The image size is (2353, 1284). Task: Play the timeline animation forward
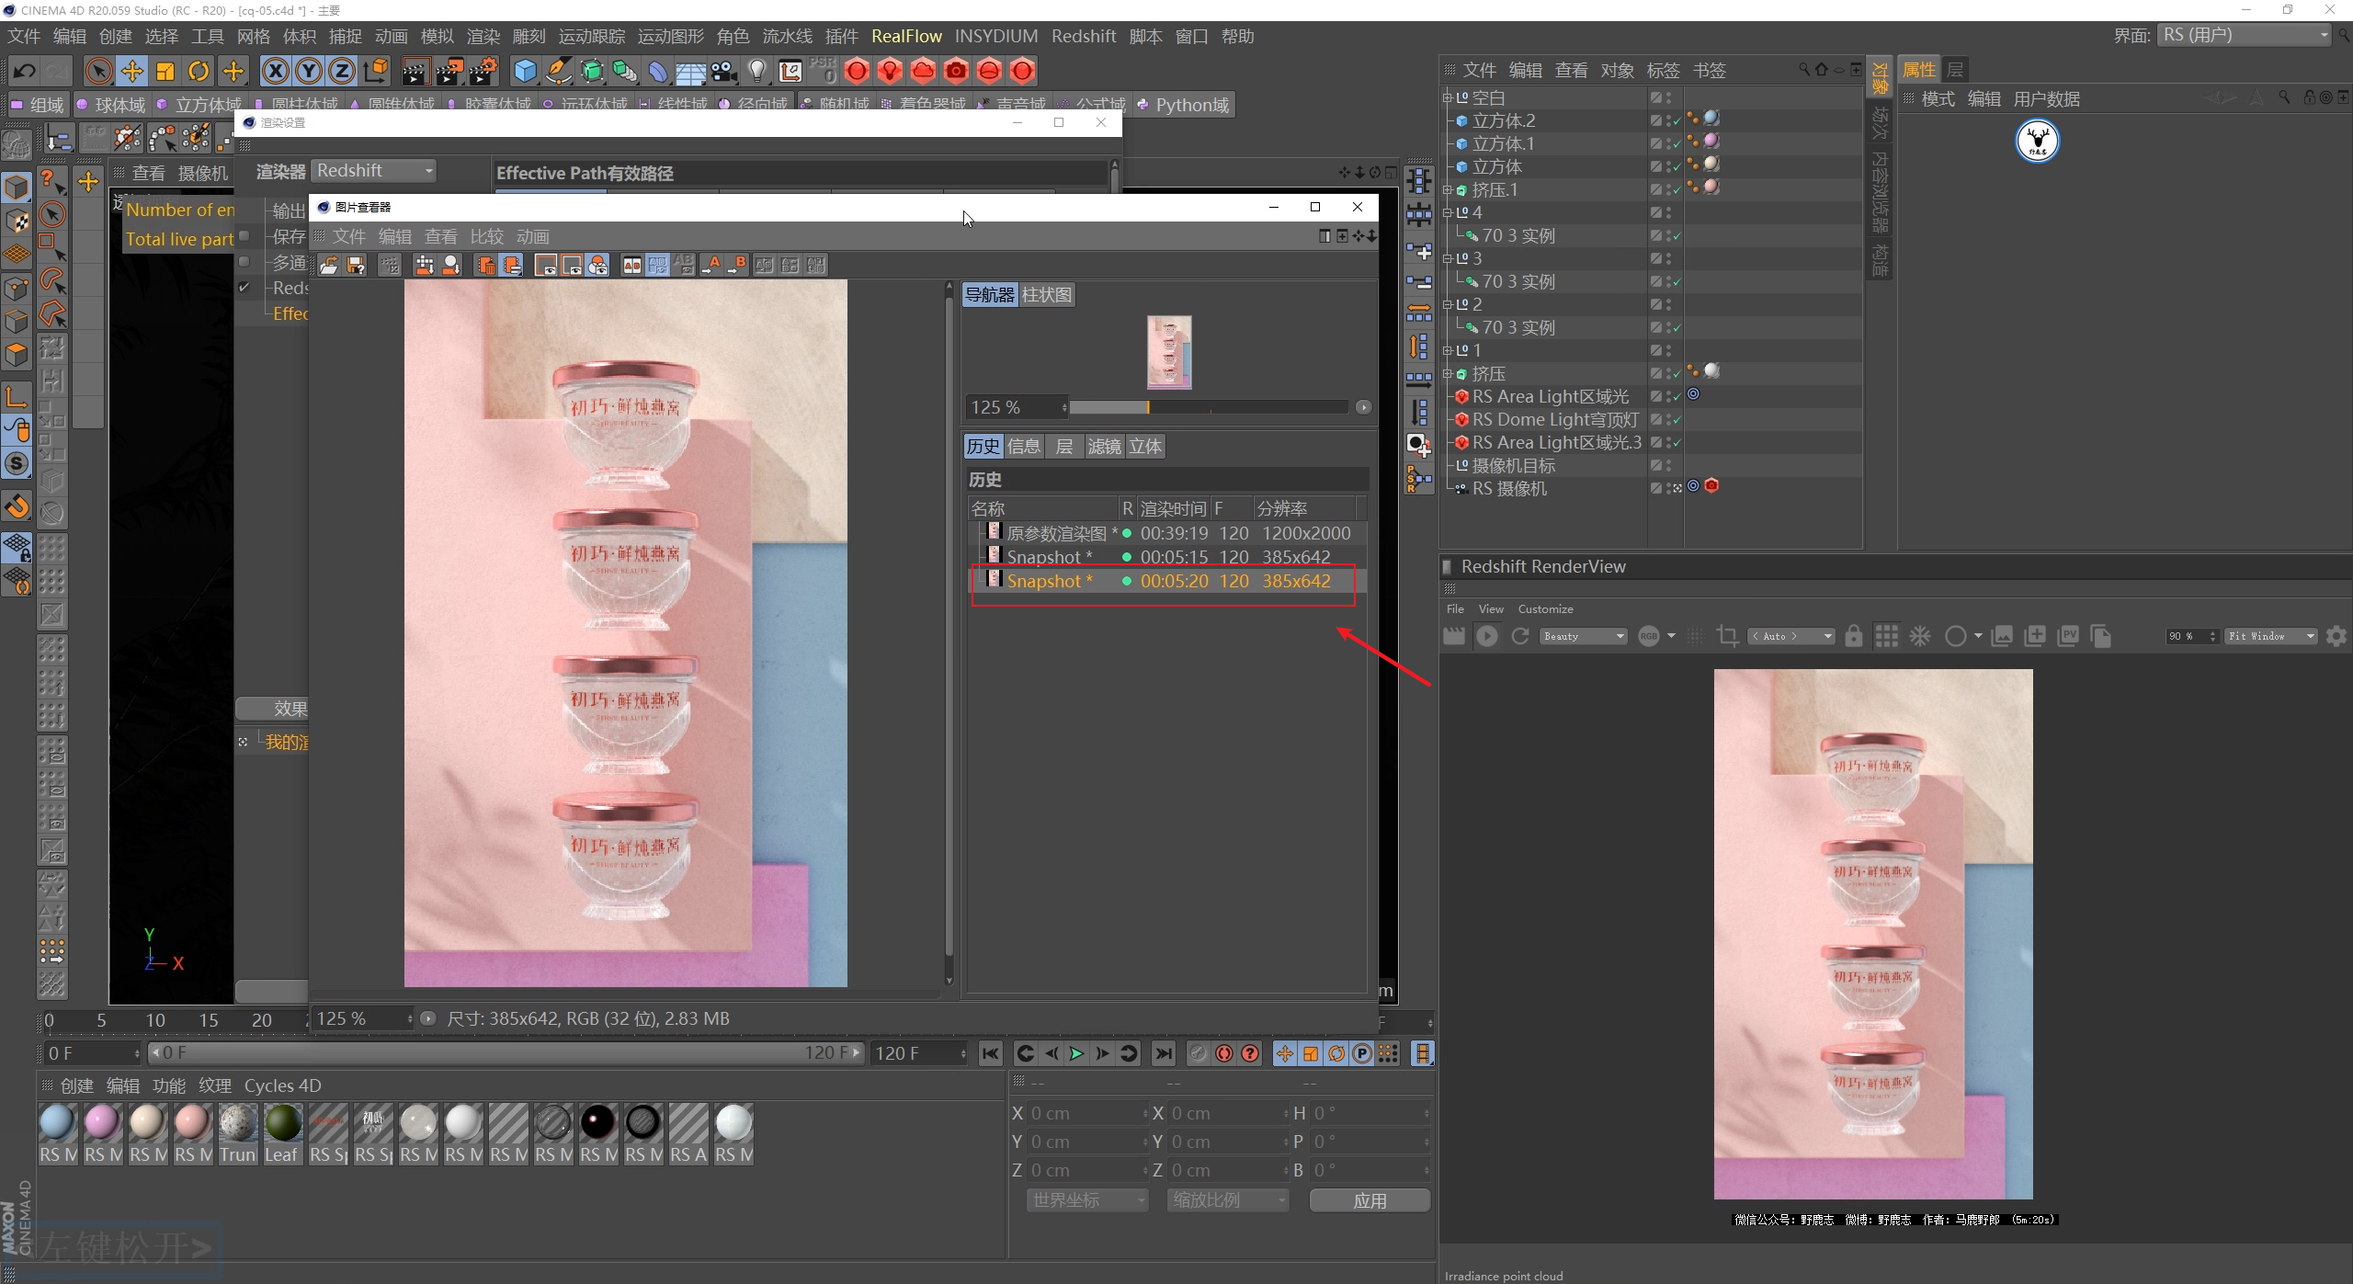(1076, 1053)
